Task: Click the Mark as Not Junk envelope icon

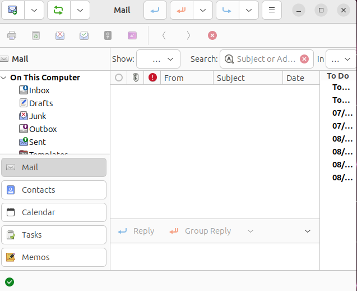Action: (x=84, y=35)
